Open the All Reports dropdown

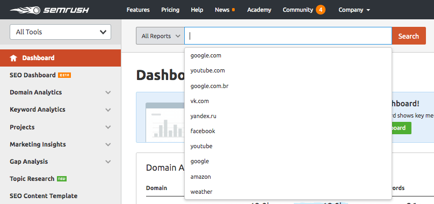[160, 36]
